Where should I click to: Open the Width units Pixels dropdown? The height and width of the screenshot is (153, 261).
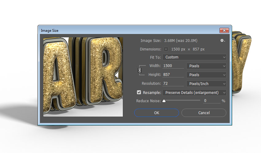pyautogui.click(x=206, y=66)
